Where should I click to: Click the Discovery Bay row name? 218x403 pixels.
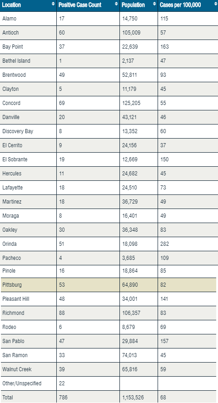[18, 131]
